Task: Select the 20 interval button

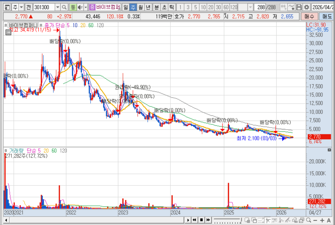Action: [211, 7]
